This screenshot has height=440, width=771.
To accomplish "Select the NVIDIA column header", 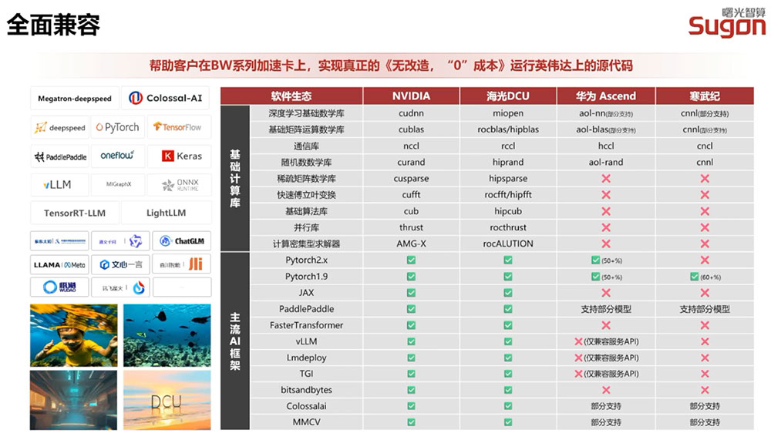I will pos(411,96).
